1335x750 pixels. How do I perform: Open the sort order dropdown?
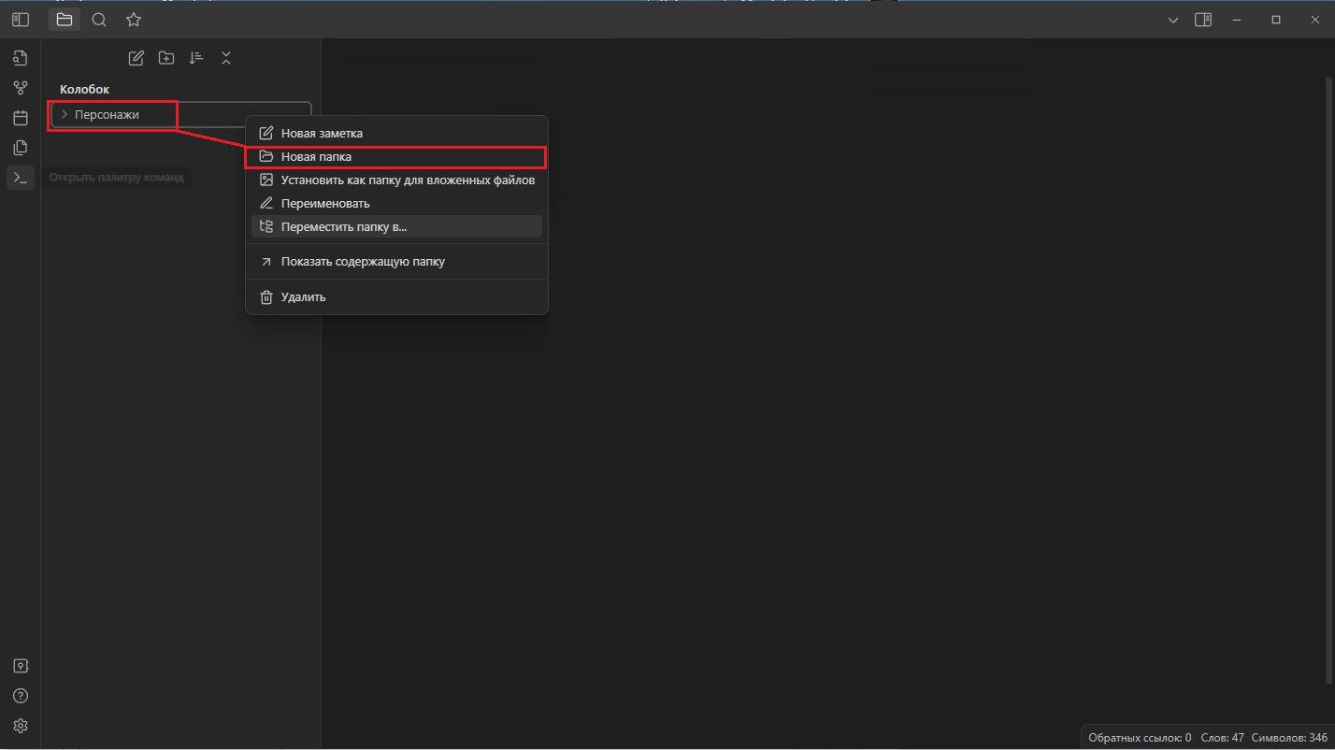pos(195,58)
